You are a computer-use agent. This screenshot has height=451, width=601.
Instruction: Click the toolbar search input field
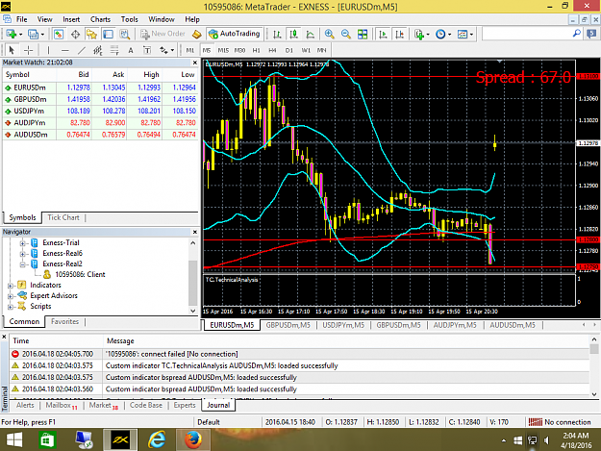[x=527, y=34]
